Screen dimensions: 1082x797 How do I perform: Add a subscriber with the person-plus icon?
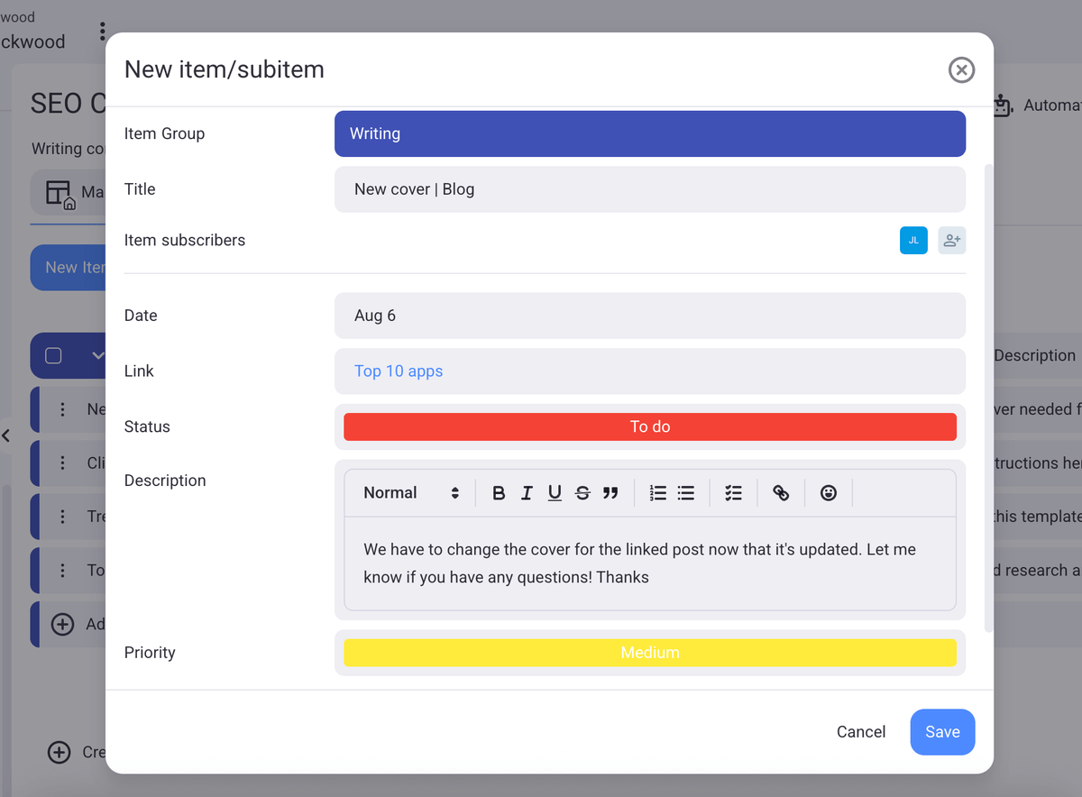[x=951, y=240]
